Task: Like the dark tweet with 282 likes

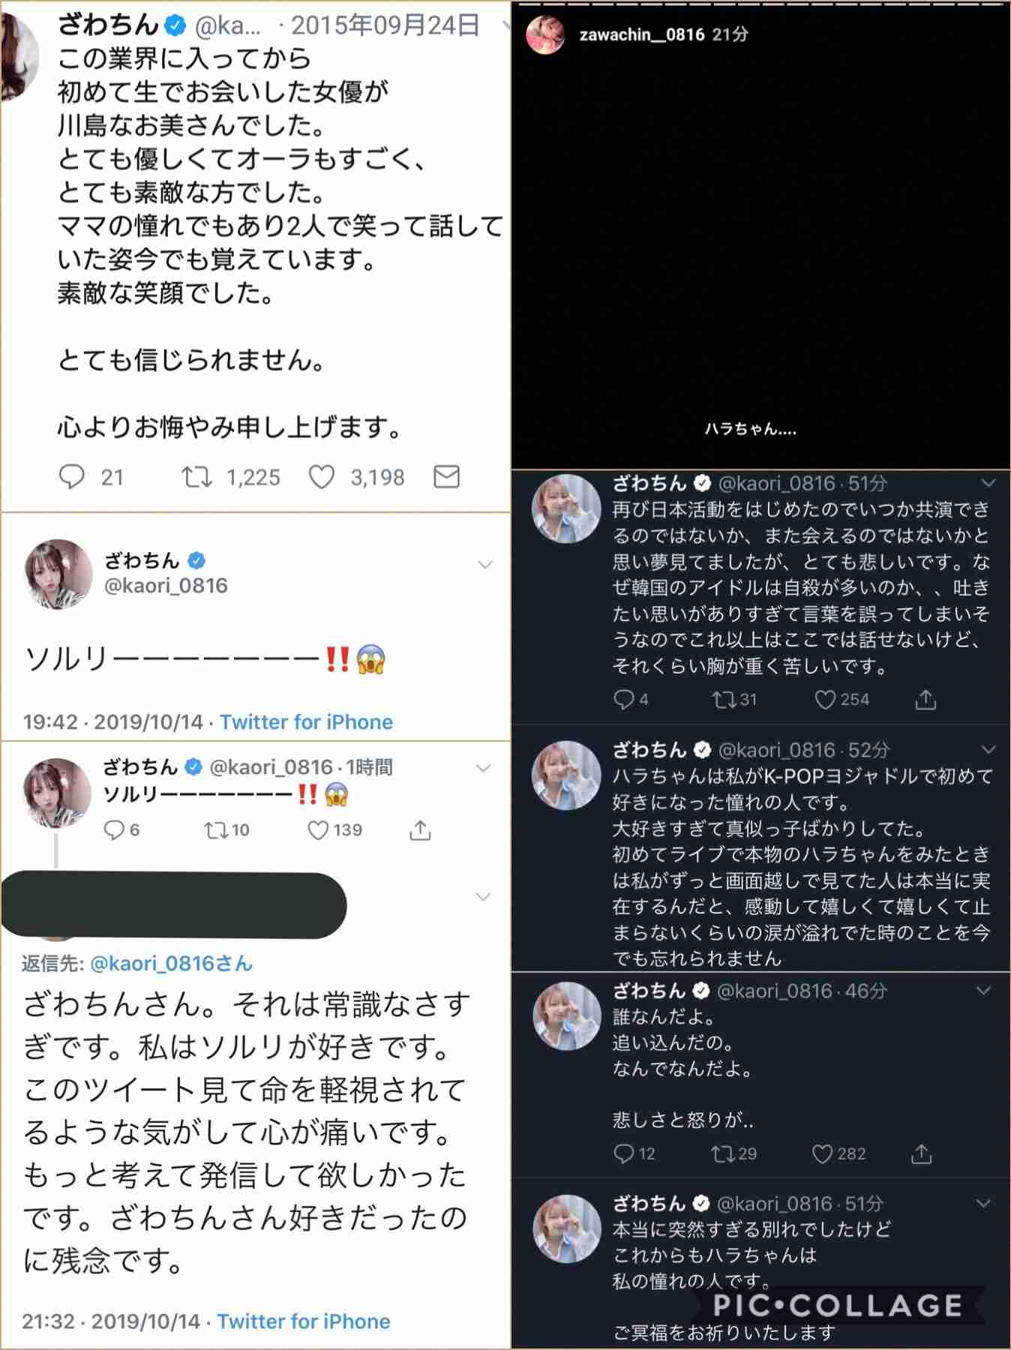Action: point(822,1153)
